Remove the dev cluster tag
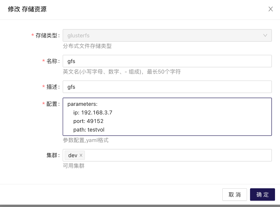 point(81,155)
